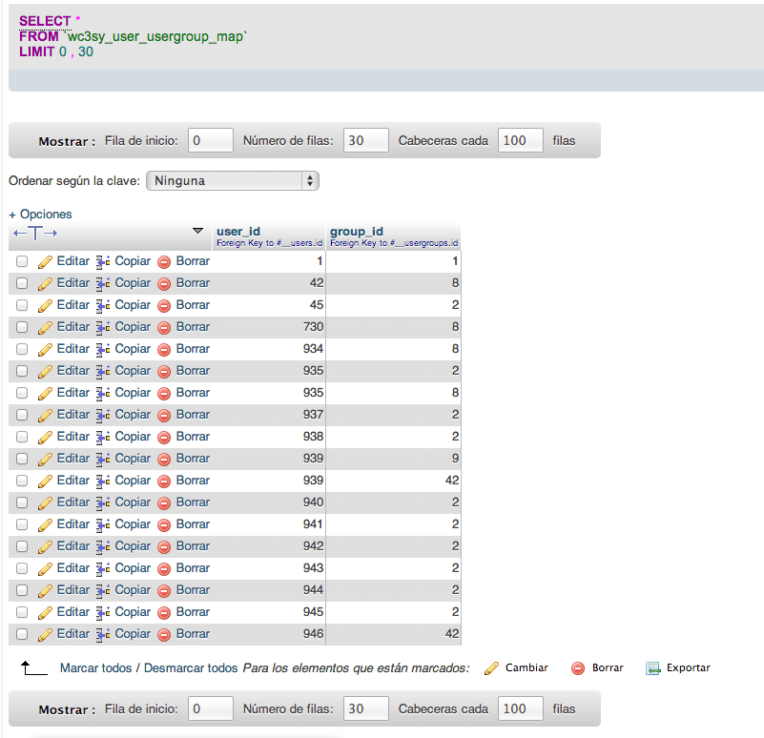Click red delete icon for user_id 937

coord(164,415)
